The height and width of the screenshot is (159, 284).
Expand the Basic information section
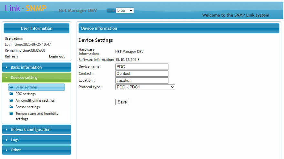pyautogui.click(x=36, y=67)
